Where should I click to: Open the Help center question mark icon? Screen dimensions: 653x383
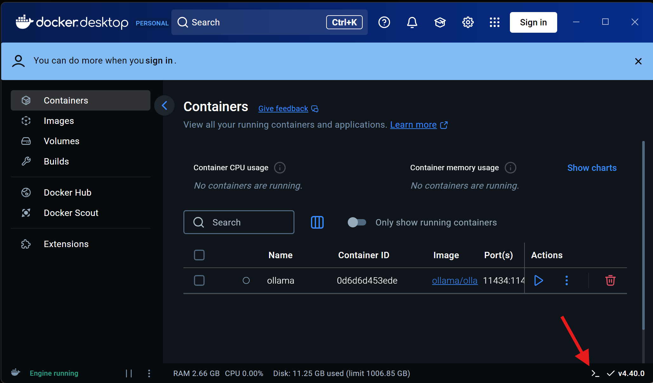click(x=384, y=22)
